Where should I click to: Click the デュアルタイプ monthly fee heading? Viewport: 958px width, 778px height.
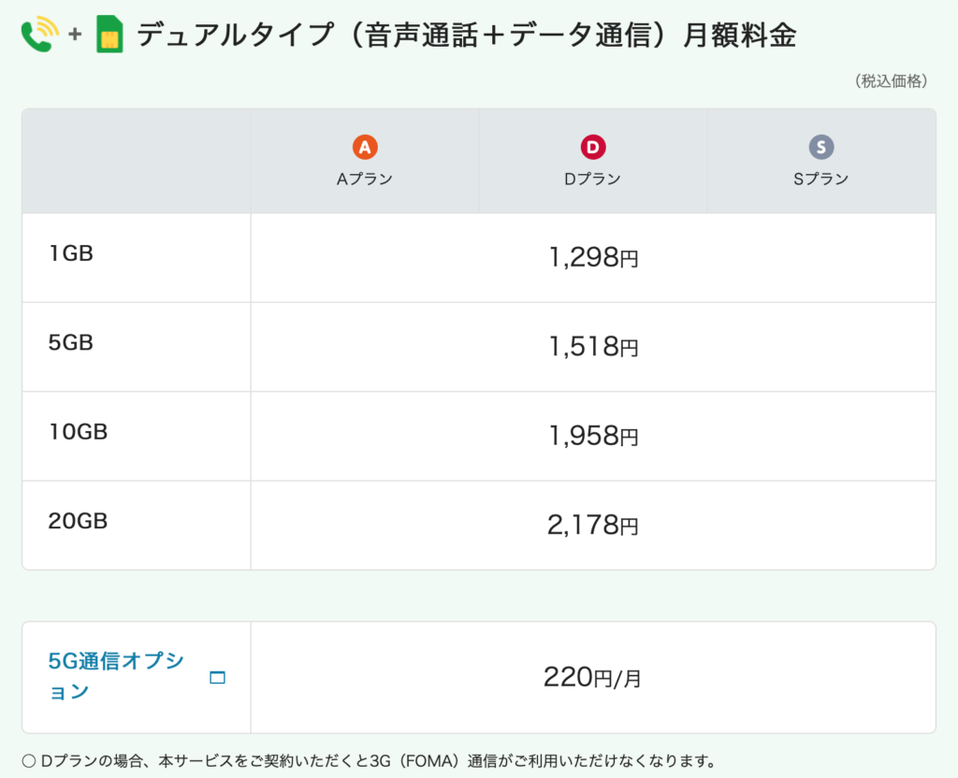coord(467,35)
